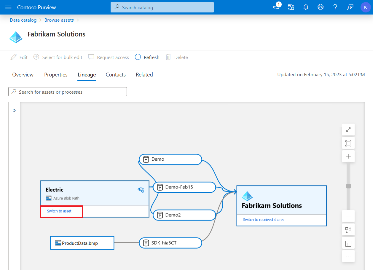Click Switch to received shares on Fabrikam Solutions
Image resolution: width=373 pixels, height=270 pixels.
263,220
